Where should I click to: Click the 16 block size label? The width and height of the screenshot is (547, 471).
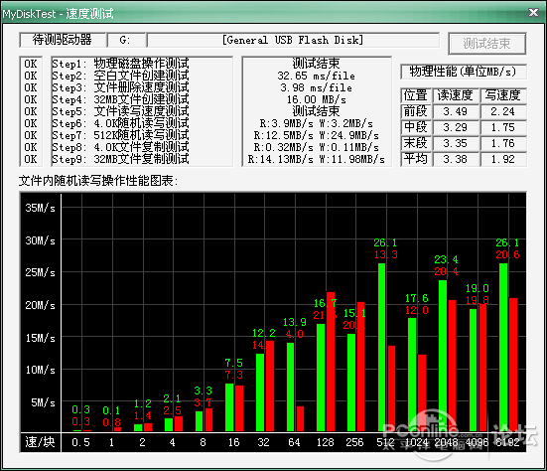[x=233, y=442]
